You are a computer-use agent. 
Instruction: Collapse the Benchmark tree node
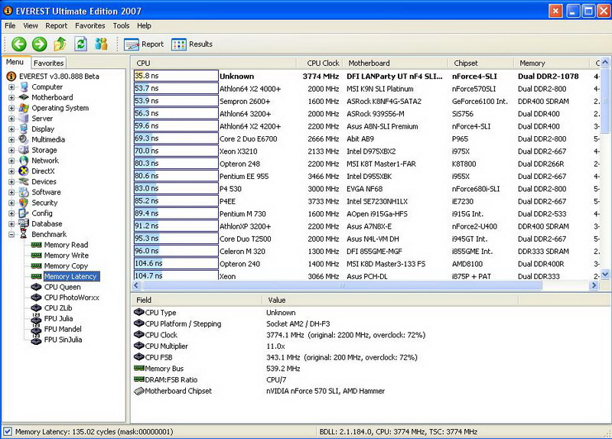(x=11, y=235)
